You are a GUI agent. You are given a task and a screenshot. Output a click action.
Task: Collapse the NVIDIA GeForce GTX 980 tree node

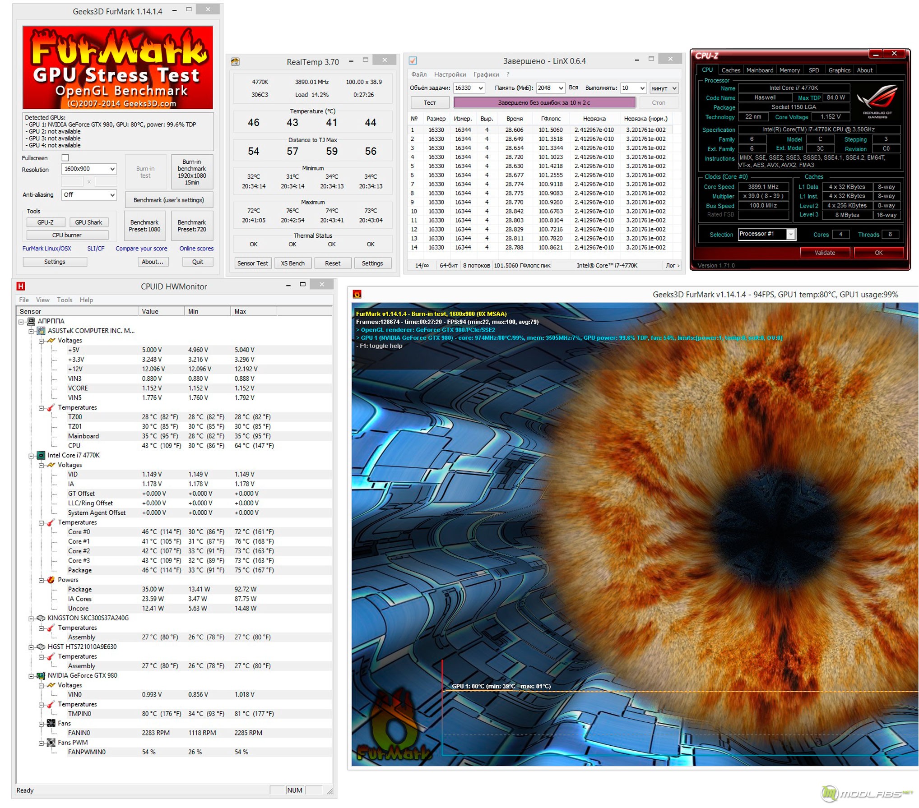click(x=31, y=676)
